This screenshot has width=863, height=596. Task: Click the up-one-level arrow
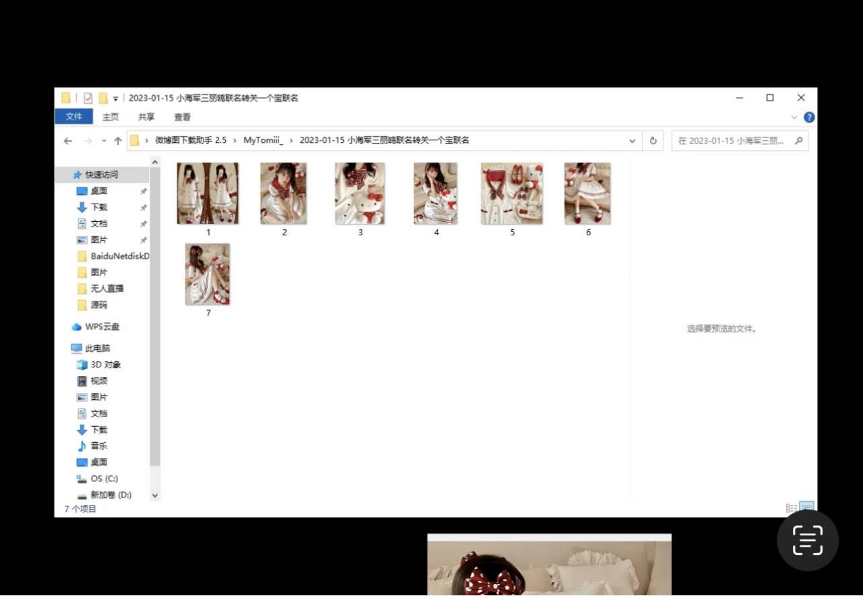point(118,141)
